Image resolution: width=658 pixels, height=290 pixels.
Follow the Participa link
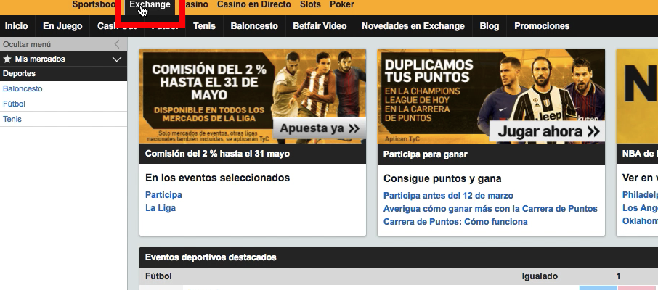[x=163, y=195]
